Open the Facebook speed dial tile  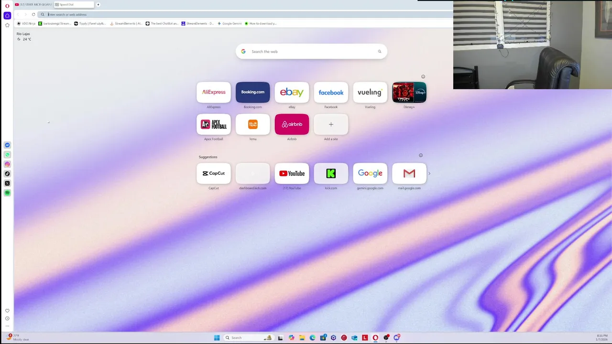(331, 93)
